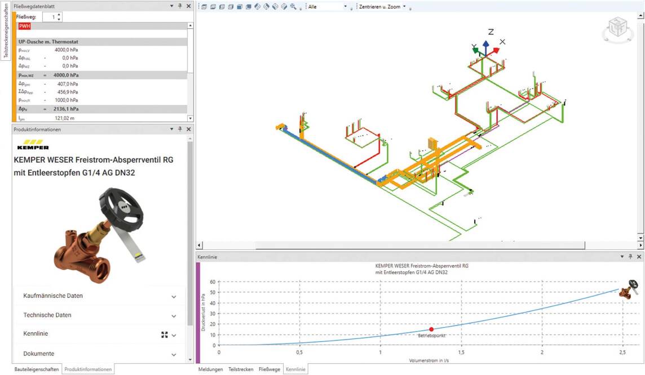Open overflow arrow after the Alle dropdown
645x375 pixels.
point(351,8)
